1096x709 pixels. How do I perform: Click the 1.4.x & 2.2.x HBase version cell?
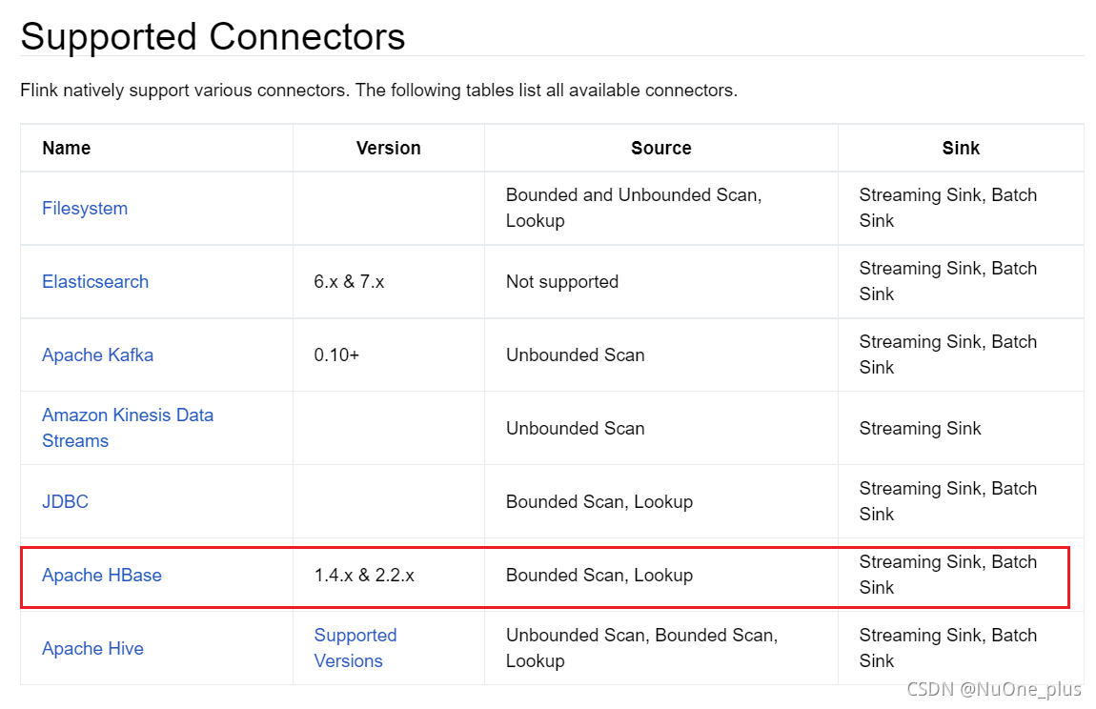coord(364,576)
